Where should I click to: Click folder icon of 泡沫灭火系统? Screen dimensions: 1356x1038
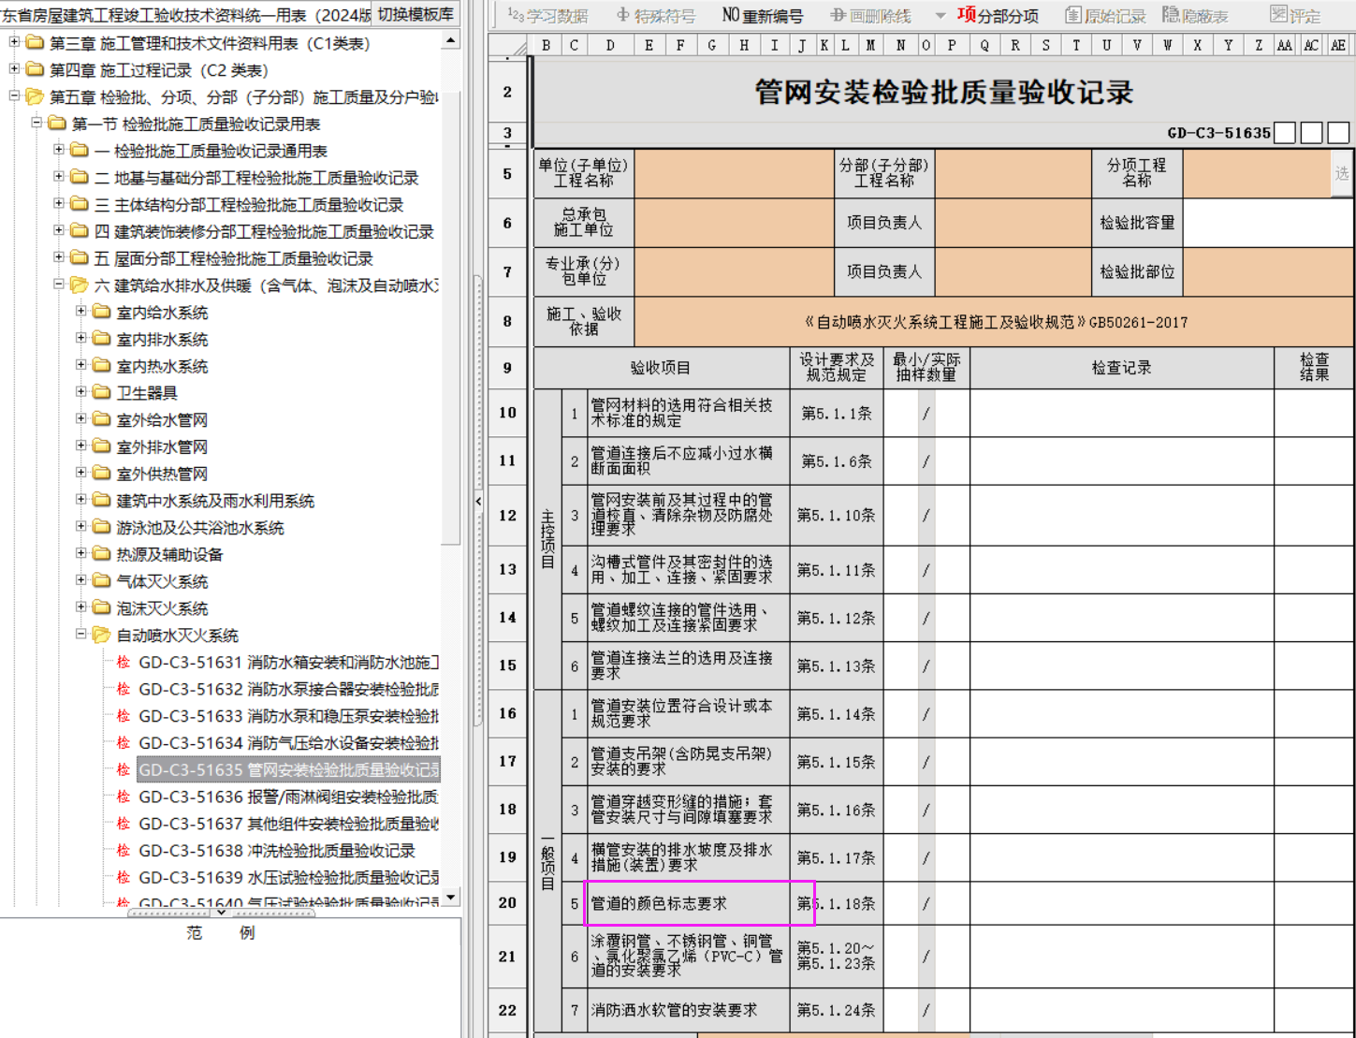[101, 608]
